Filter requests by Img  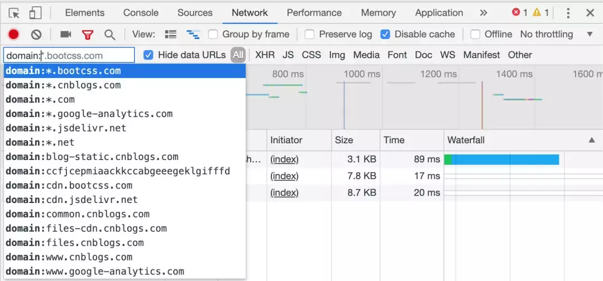[x=337, y=55]
